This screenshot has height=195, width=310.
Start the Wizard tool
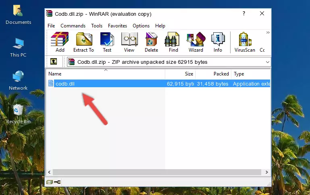click(x=196, y=42)
